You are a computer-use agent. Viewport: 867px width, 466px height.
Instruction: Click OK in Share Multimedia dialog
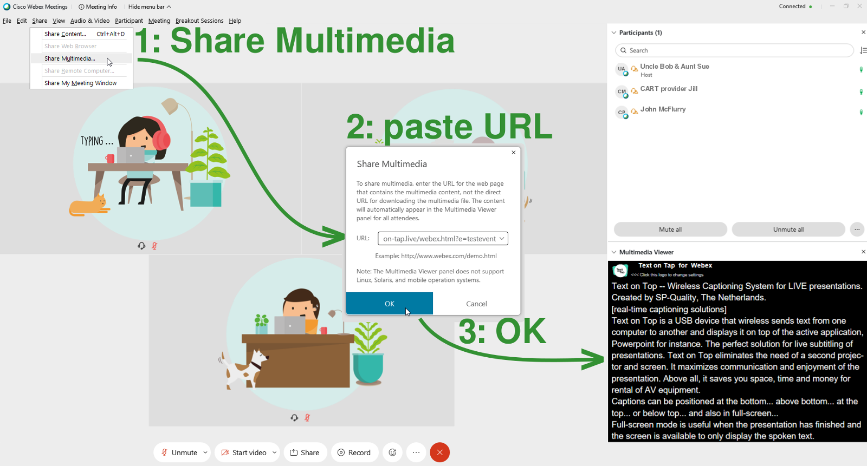pos(390,304)
